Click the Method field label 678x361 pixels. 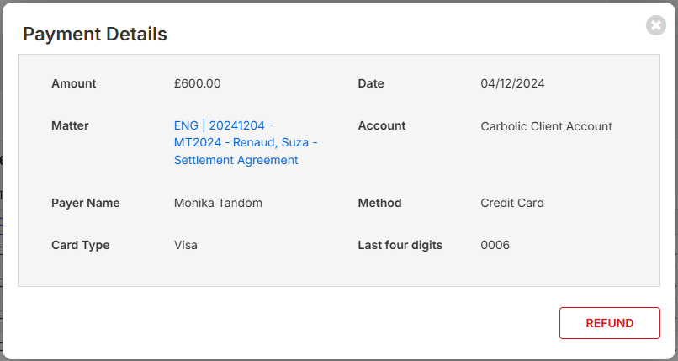[379, 203]
